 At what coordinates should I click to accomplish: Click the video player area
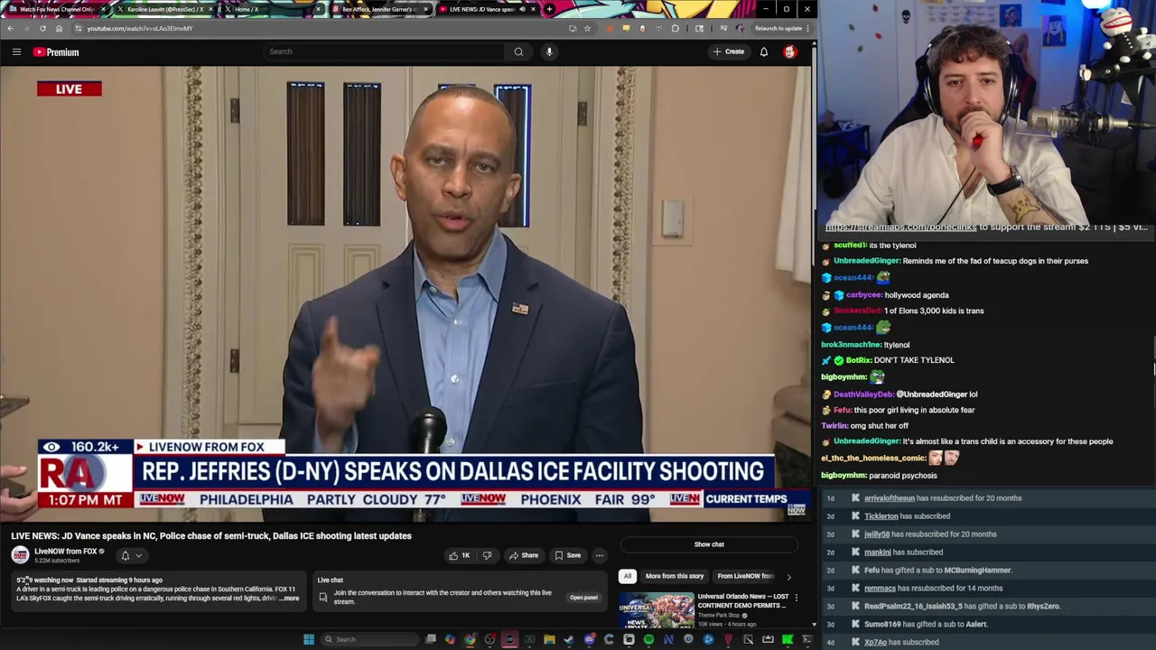tap(406, 293)
